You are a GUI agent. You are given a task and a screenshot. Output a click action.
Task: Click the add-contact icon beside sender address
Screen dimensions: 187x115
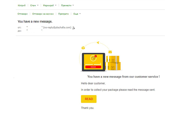(x=73, y=28)
